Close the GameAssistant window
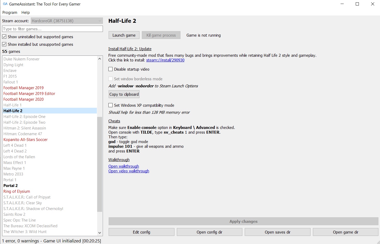Image resolution: width=380 pixels, height=244 pixels. pyautogui.click(x=373, y=4)
